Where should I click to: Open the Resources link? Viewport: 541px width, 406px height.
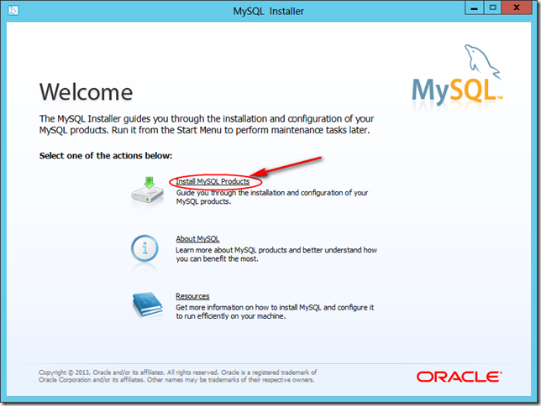coord(192,296)
